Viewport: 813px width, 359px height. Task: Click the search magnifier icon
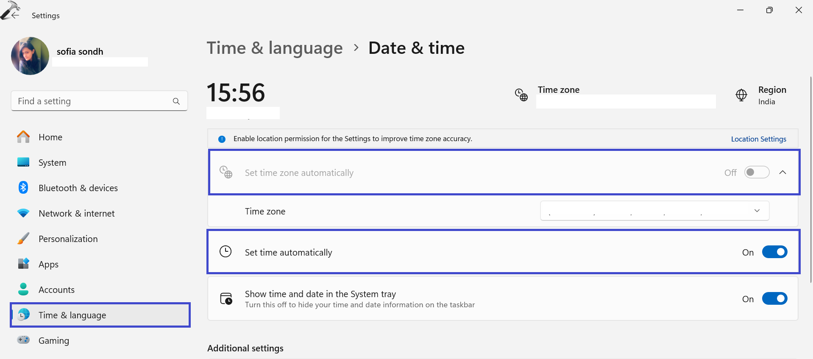click(176, 101)
